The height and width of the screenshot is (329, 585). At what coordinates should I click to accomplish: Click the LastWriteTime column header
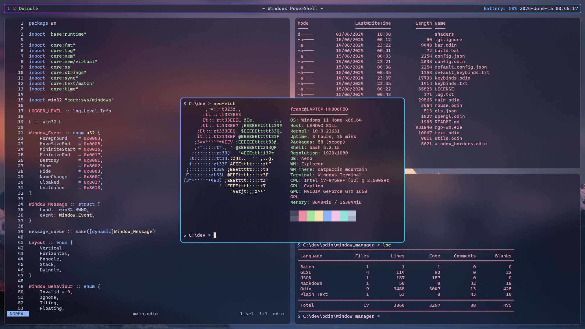click(373, 23)
